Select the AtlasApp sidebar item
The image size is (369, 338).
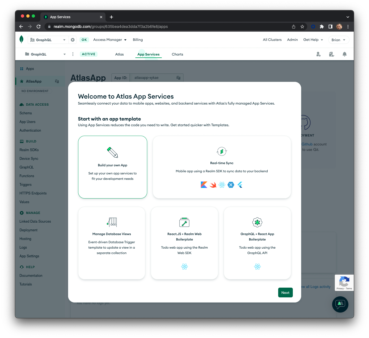(40, 81)
